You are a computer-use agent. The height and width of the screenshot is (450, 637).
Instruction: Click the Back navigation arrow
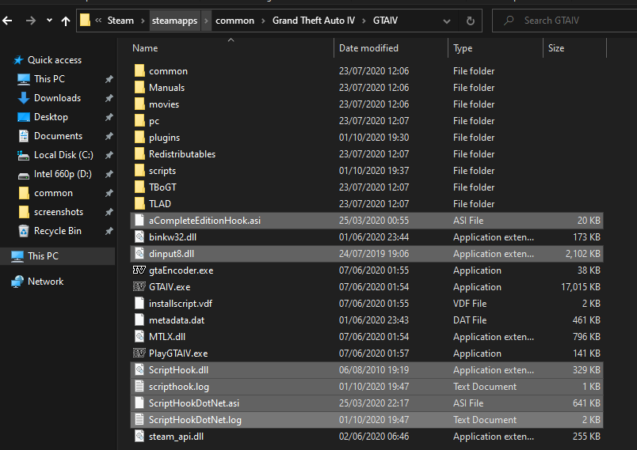point(10,21)
